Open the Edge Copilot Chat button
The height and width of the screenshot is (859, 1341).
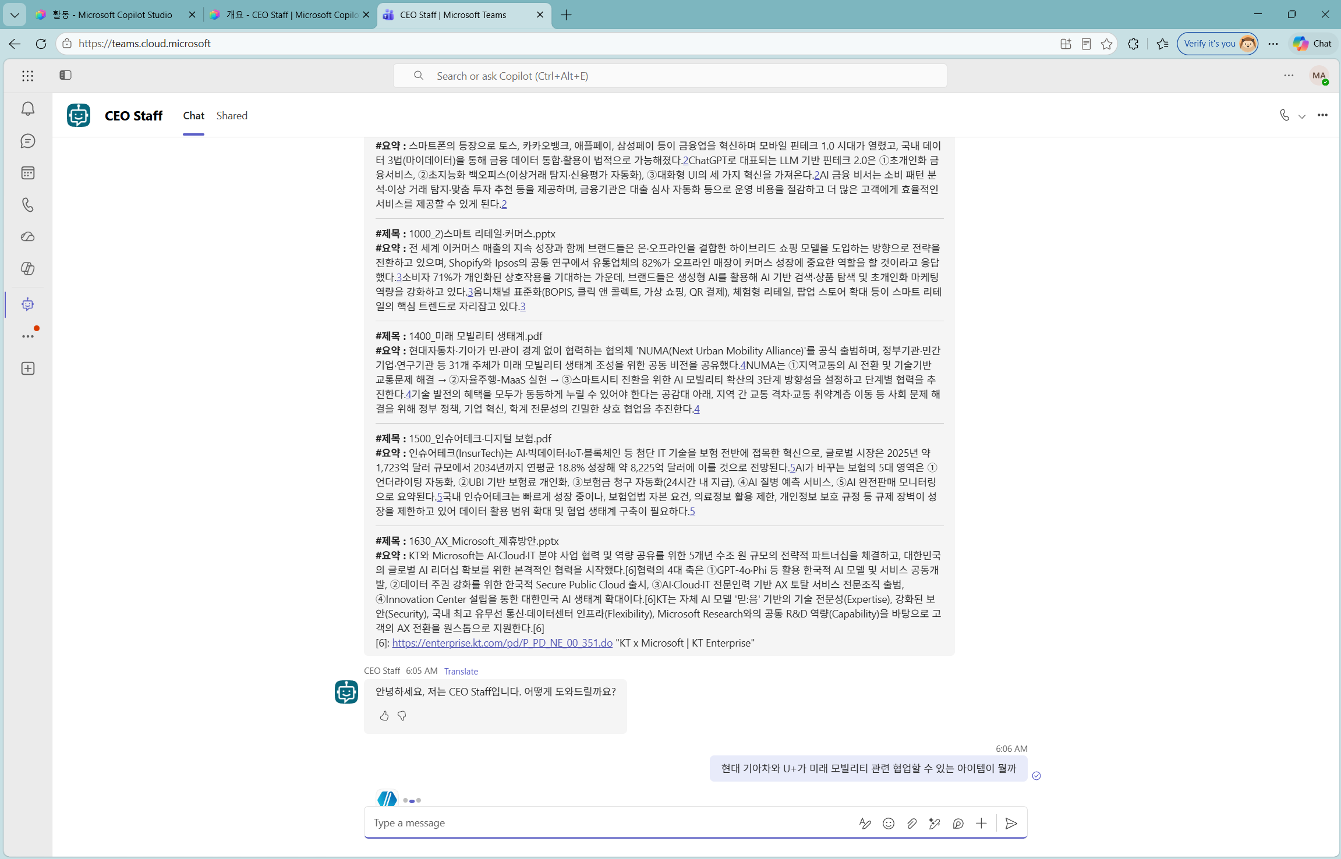pos(1312,44)
